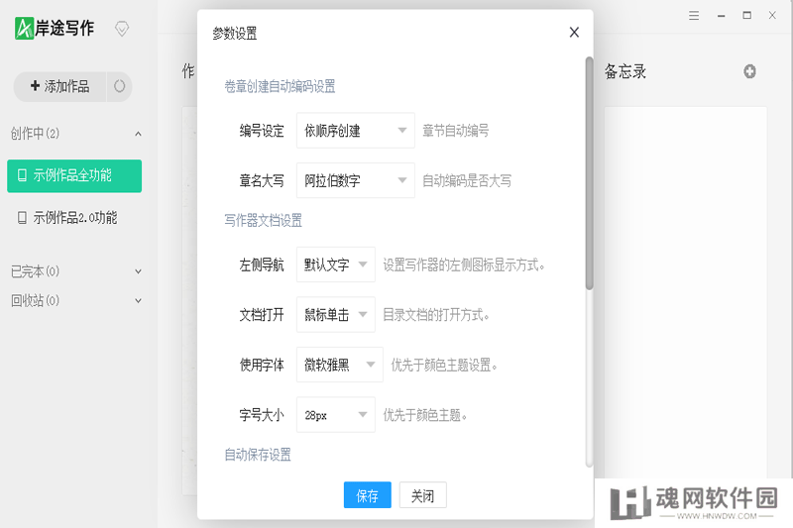Click the 章节自动编号 hint text

point(456,131)
